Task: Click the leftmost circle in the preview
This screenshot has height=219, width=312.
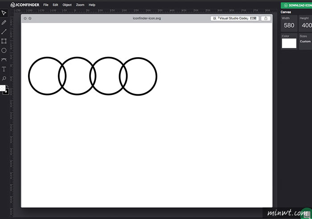Action: pyautogui.click(x=47, y=76)
